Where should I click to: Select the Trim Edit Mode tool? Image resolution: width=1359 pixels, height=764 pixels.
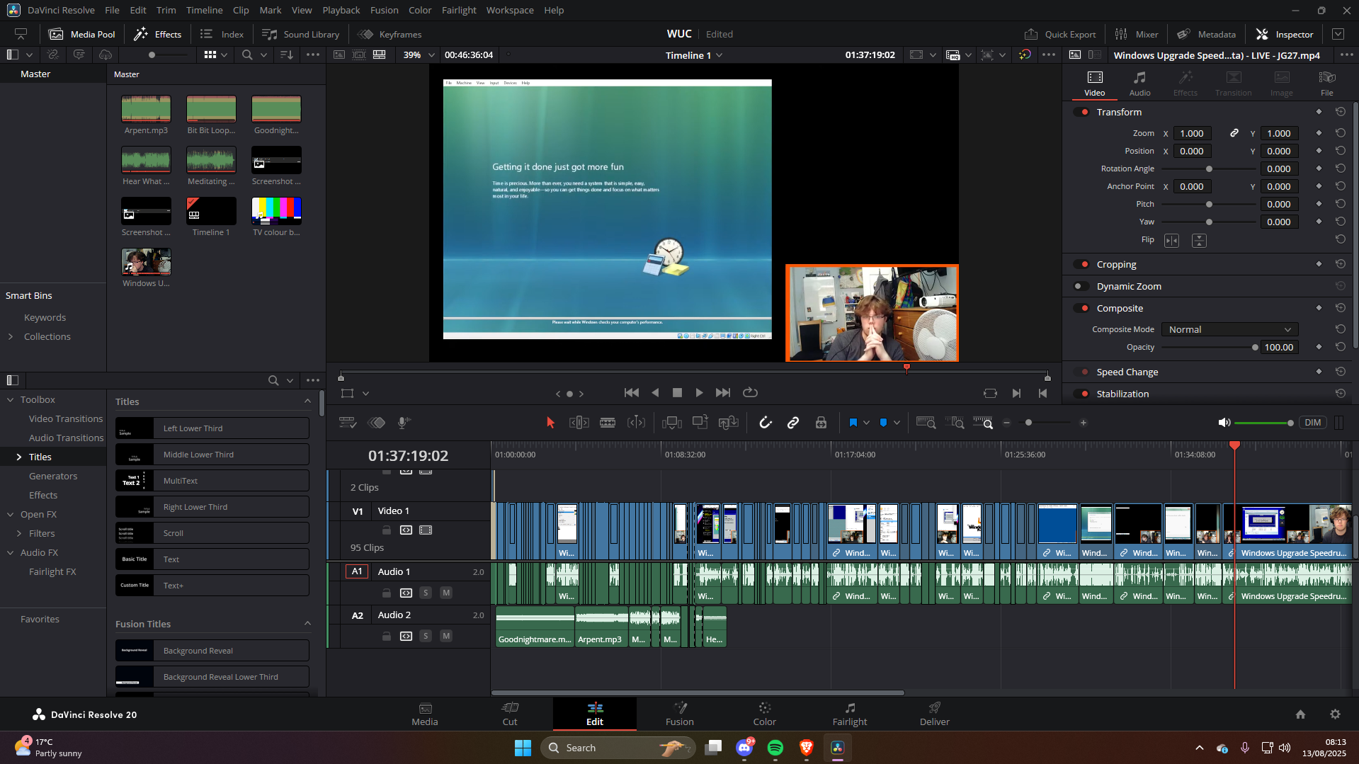[579, 423]
